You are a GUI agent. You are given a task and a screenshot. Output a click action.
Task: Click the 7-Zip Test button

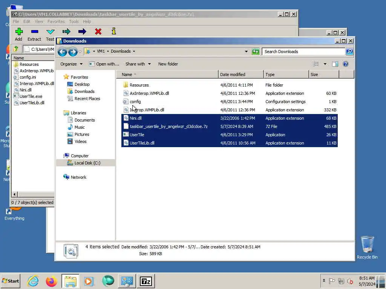[50, 34]
